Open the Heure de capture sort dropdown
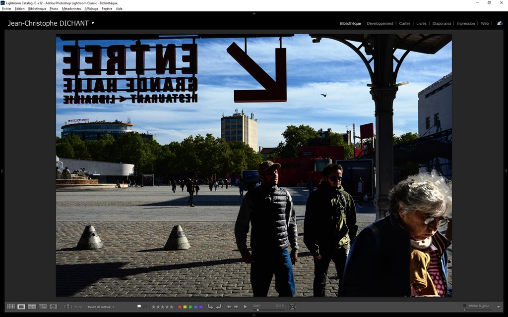 pos(101,307)
